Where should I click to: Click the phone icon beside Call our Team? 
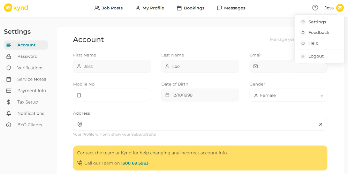[x=80, y=163]
